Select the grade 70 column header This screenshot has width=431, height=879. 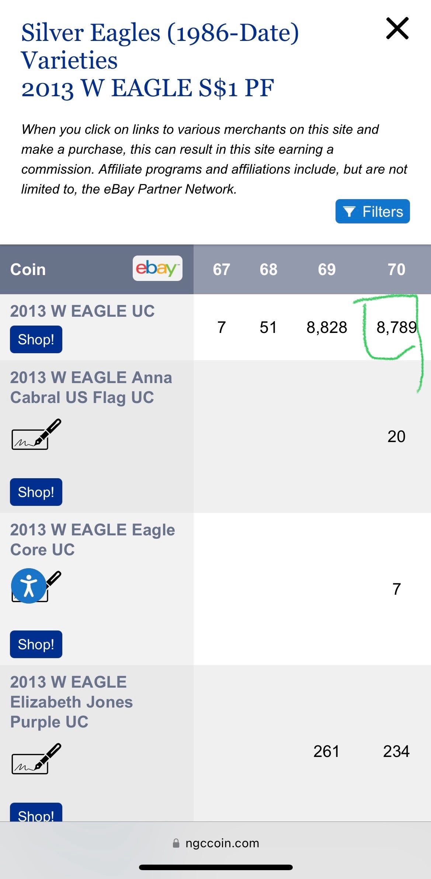pyautogui.click(x=396, y=270)
